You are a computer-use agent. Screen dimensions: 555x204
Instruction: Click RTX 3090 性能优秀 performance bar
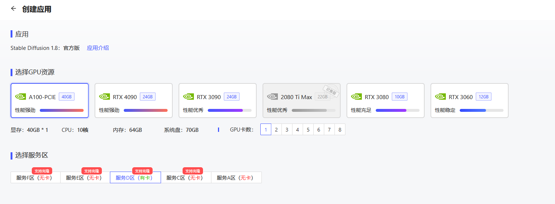click(x=230, y=110)
